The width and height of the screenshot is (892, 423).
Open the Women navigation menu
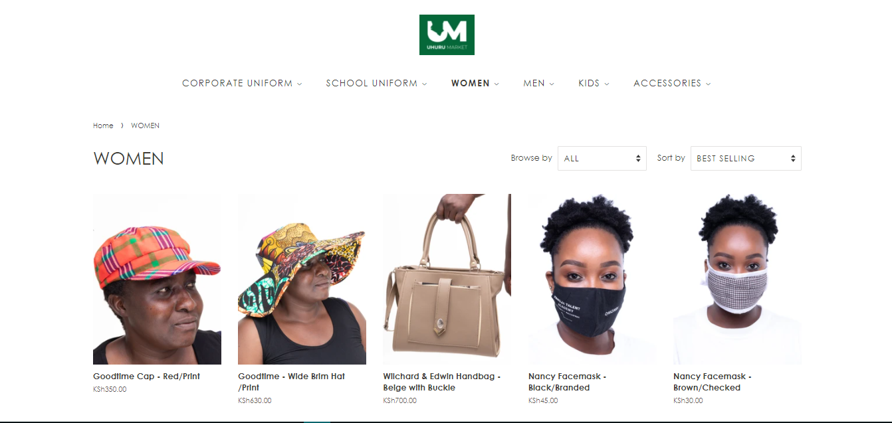click(475, 83)
